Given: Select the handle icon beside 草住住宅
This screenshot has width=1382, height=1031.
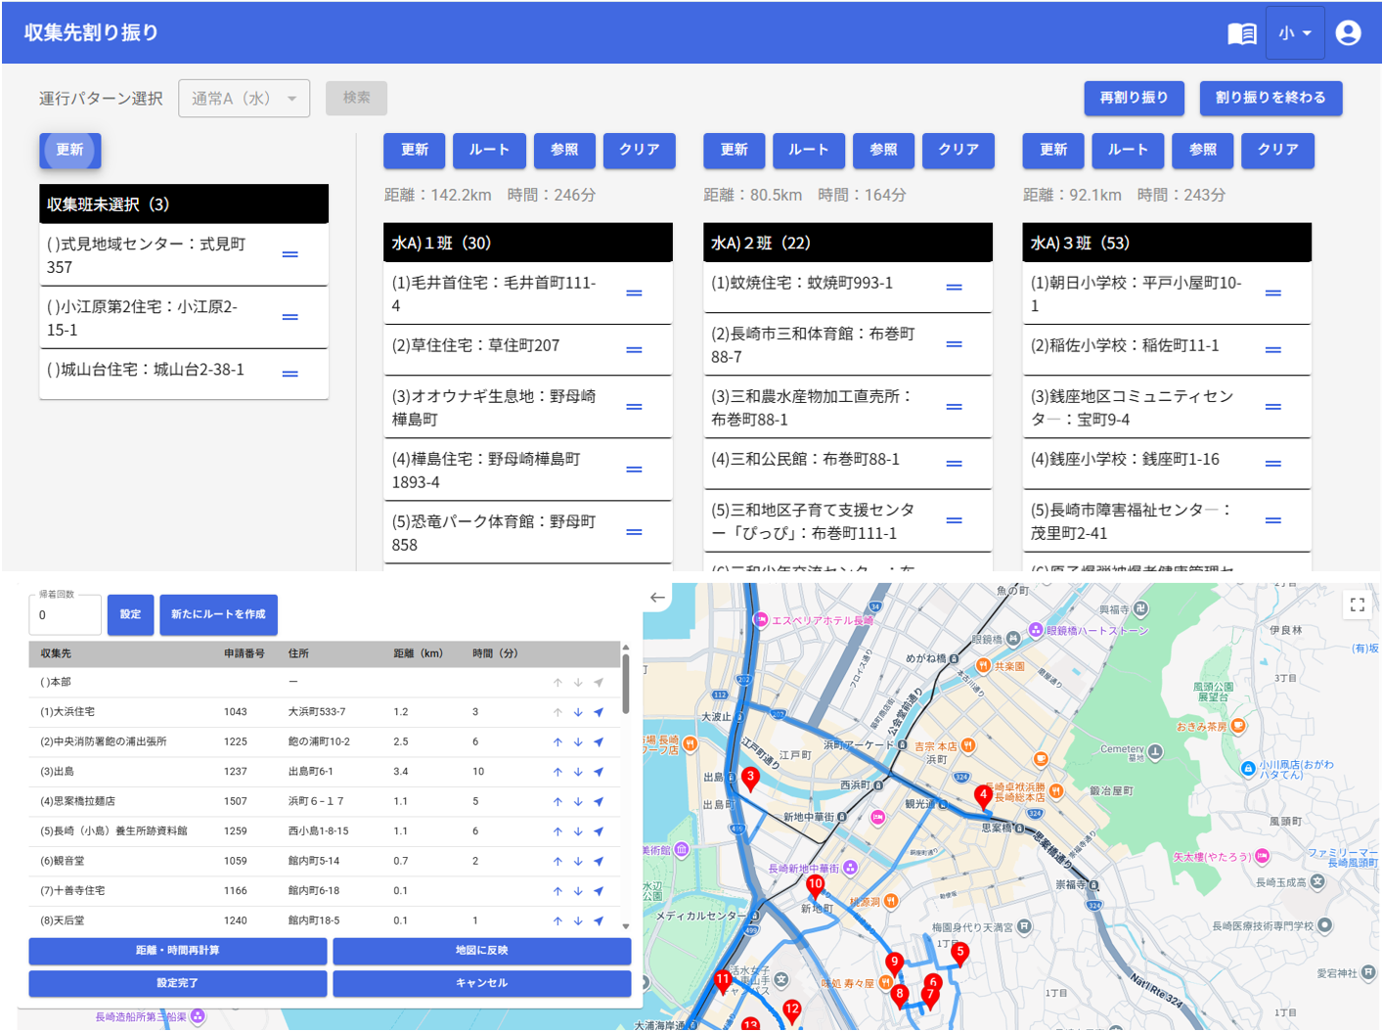Looking at the screenshot, I should tap(635, 350).
